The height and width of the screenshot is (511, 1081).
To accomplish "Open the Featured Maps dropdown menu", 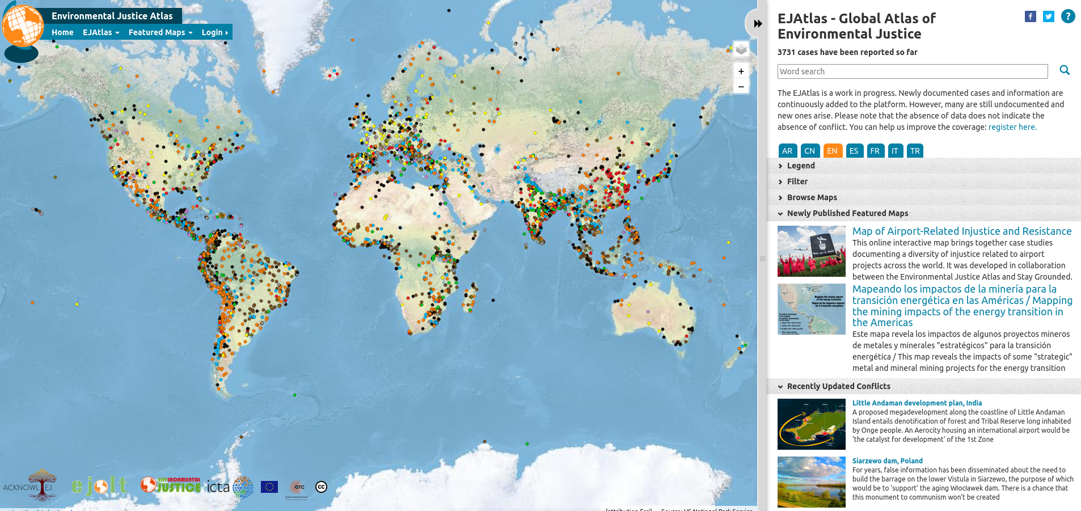I will 161,32.
